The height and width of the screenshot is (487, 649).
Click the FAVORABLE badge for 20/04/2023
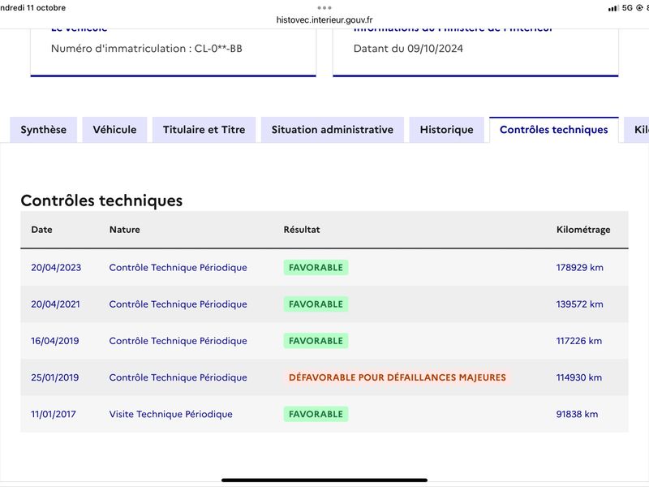click(316, 268)
